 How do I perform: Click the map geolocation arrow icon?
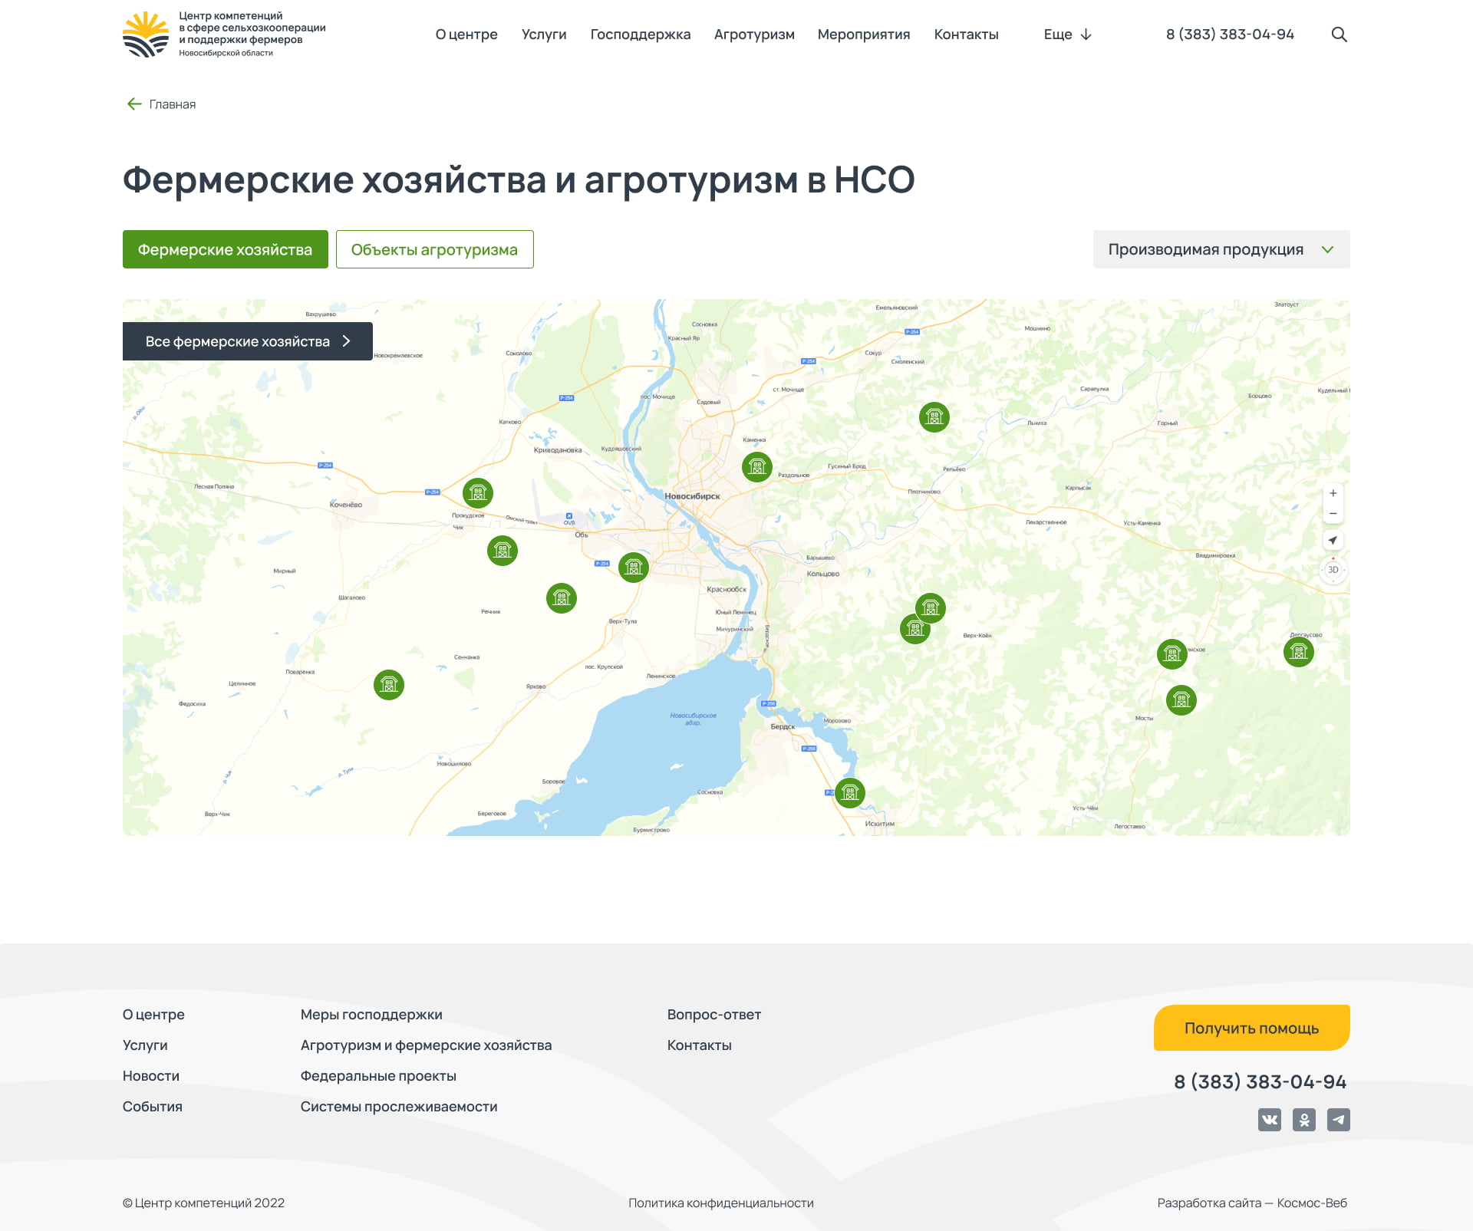click(x=1333, y=541)
